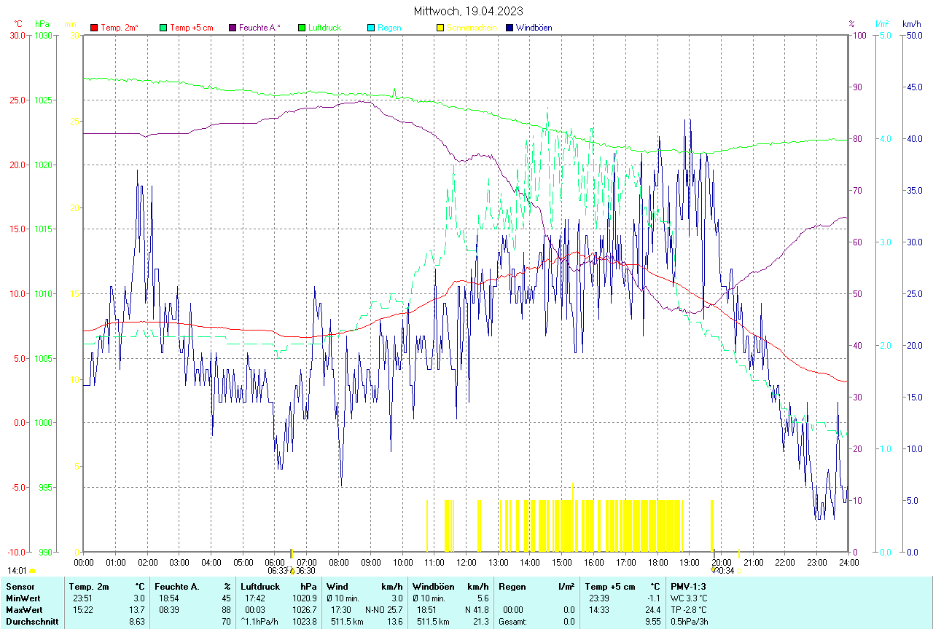Pick the blue Windböen legend swatch
This screenshot has width=933, height=629.
click(510, 28)
